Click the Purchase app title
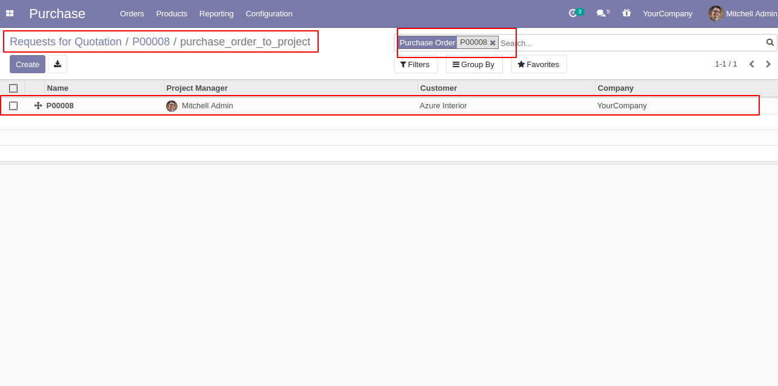778x386 pixels. click(x=58, y=13)
